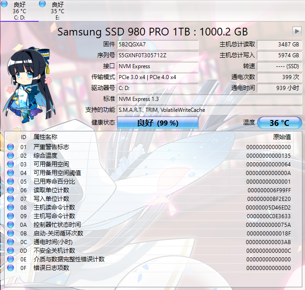
Task: Click the 属性名称 column header
Action: (x=45, y=137)
